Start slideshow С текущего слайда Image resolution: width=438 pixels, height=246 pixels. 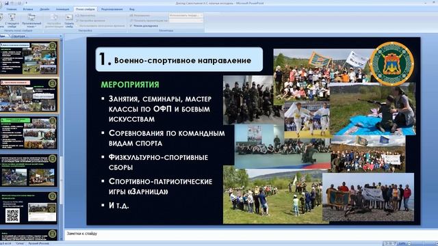[12, 20]
